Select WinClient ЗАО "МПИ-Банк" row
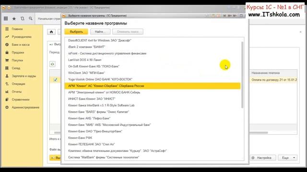This screenshot has height=172, width=307. point(153,73)
